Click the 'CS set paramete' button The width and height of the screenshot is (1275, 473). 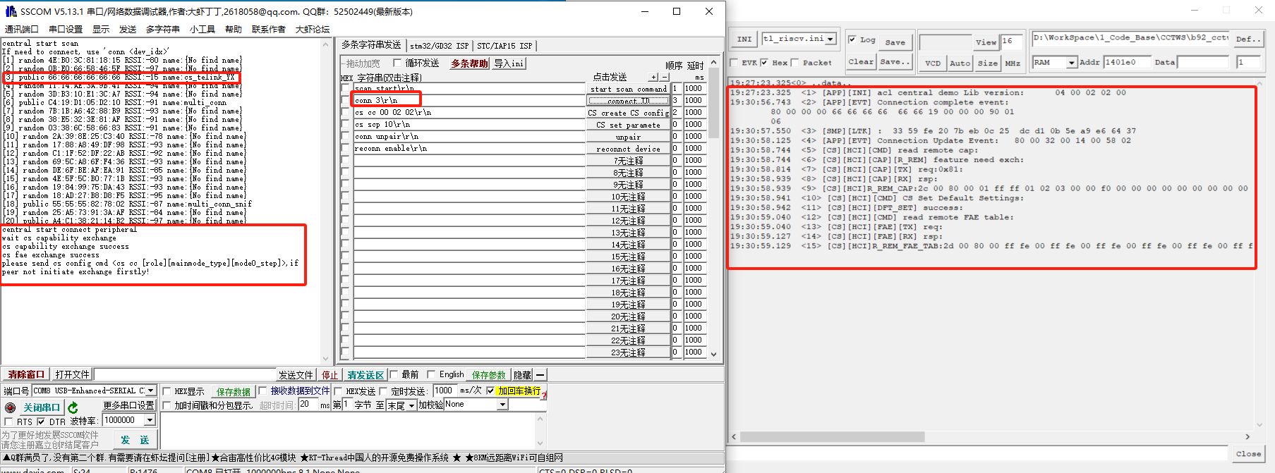coord(629,125)
